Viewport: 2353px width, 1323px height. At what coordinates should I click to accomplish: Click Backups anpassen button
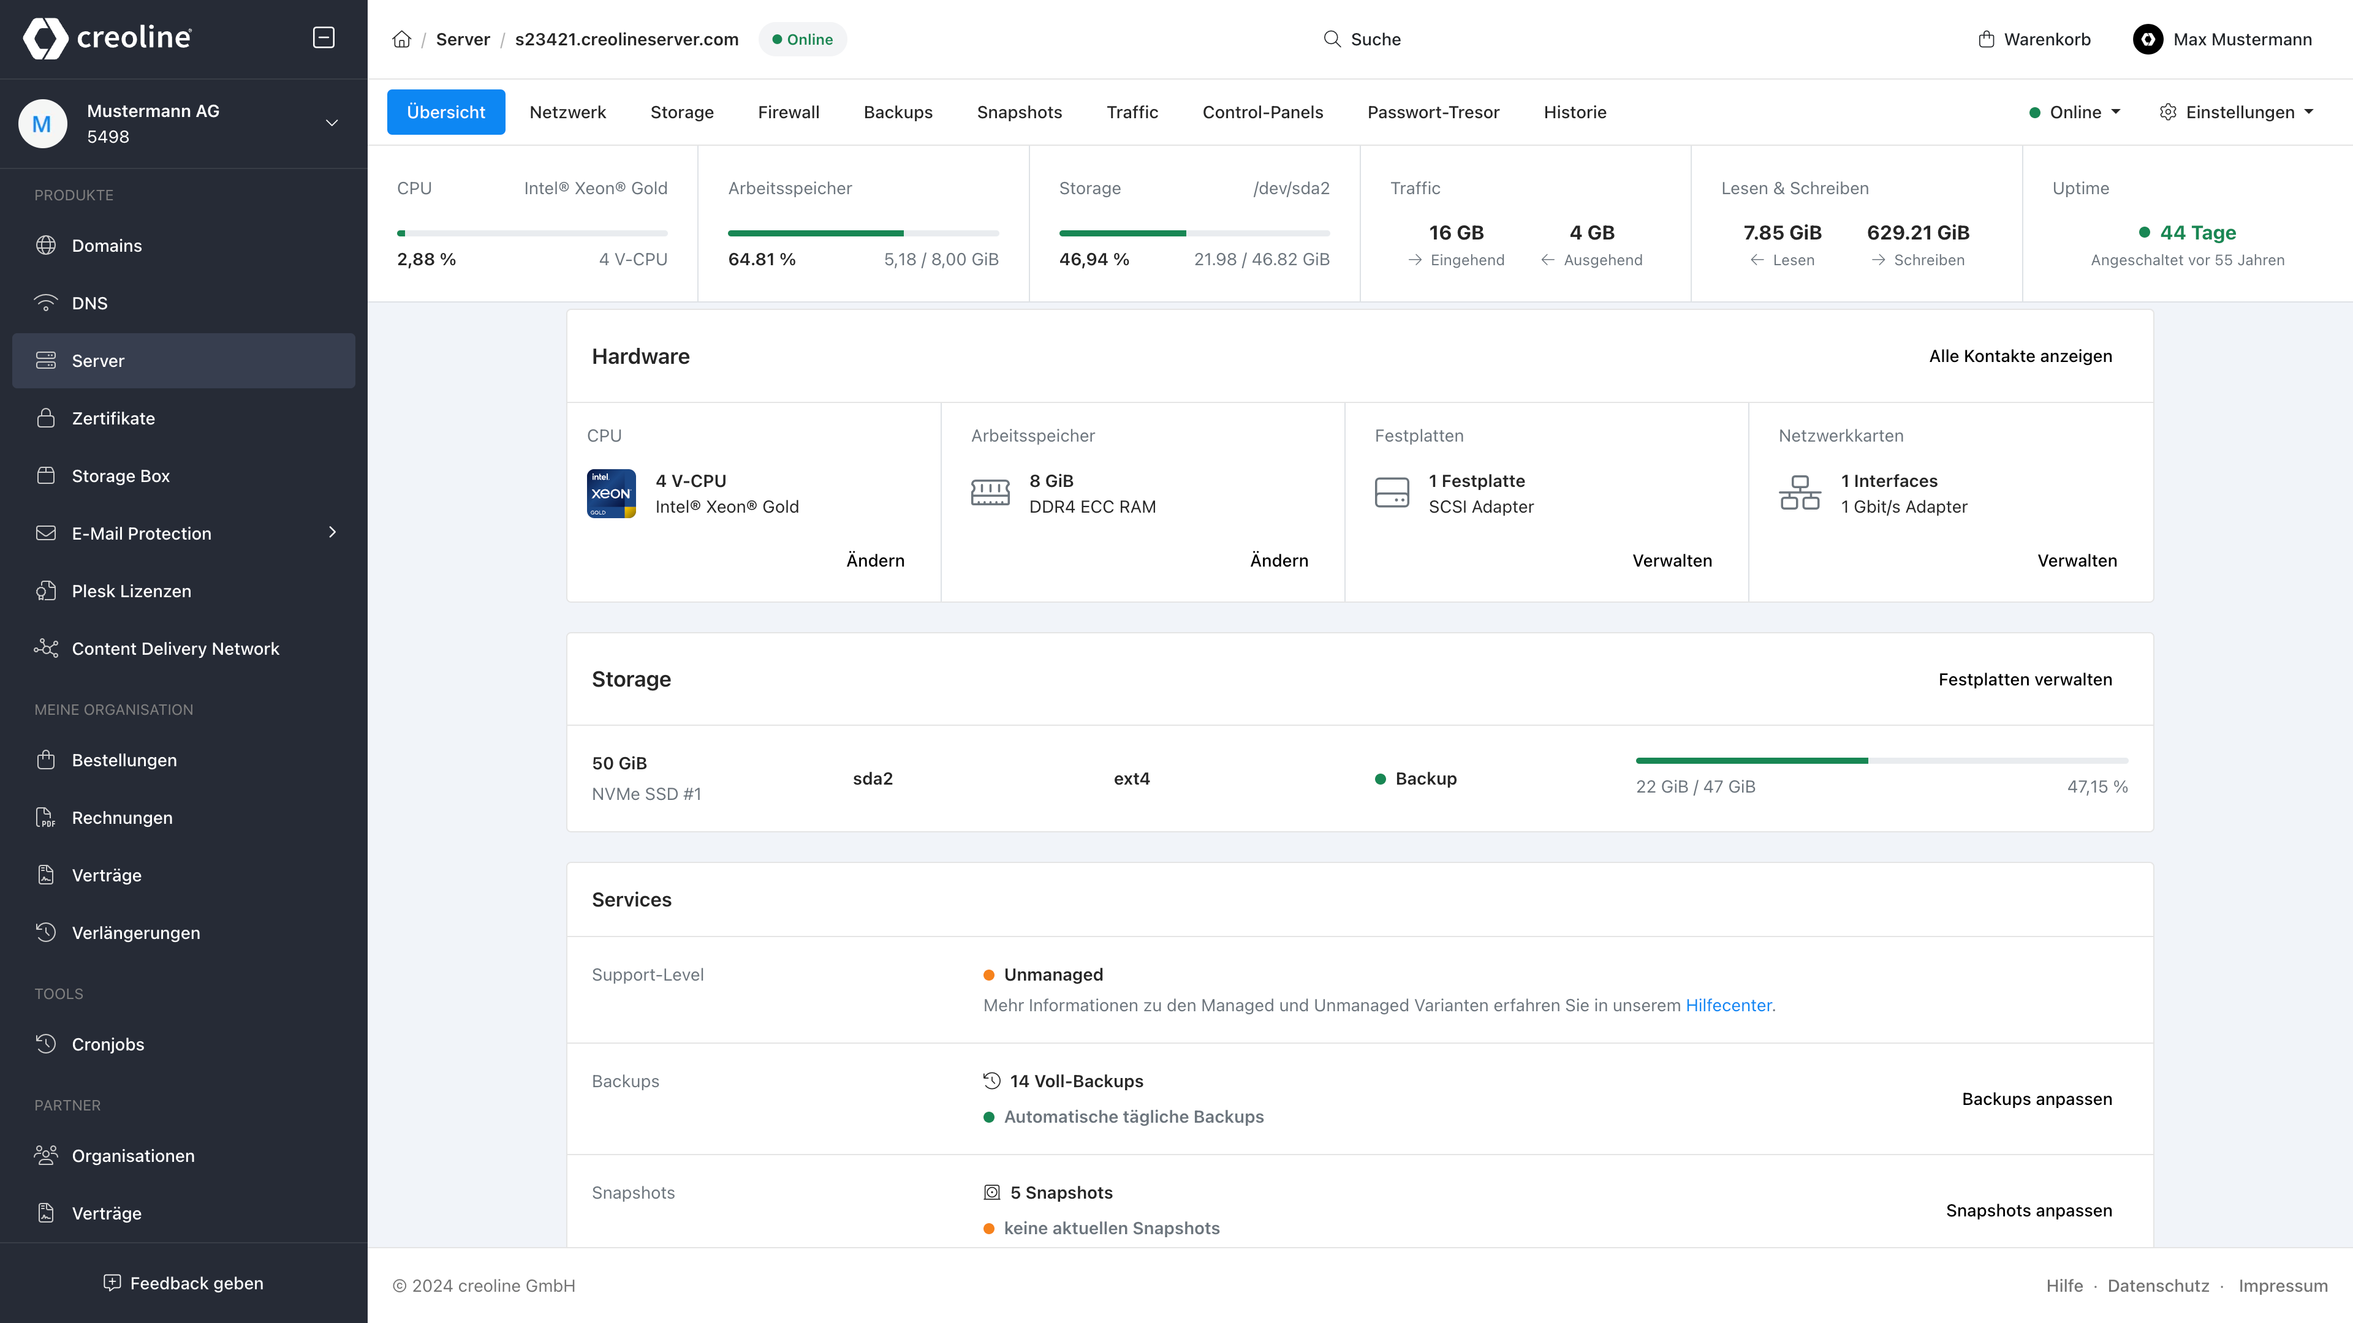pos(2036,1098)
